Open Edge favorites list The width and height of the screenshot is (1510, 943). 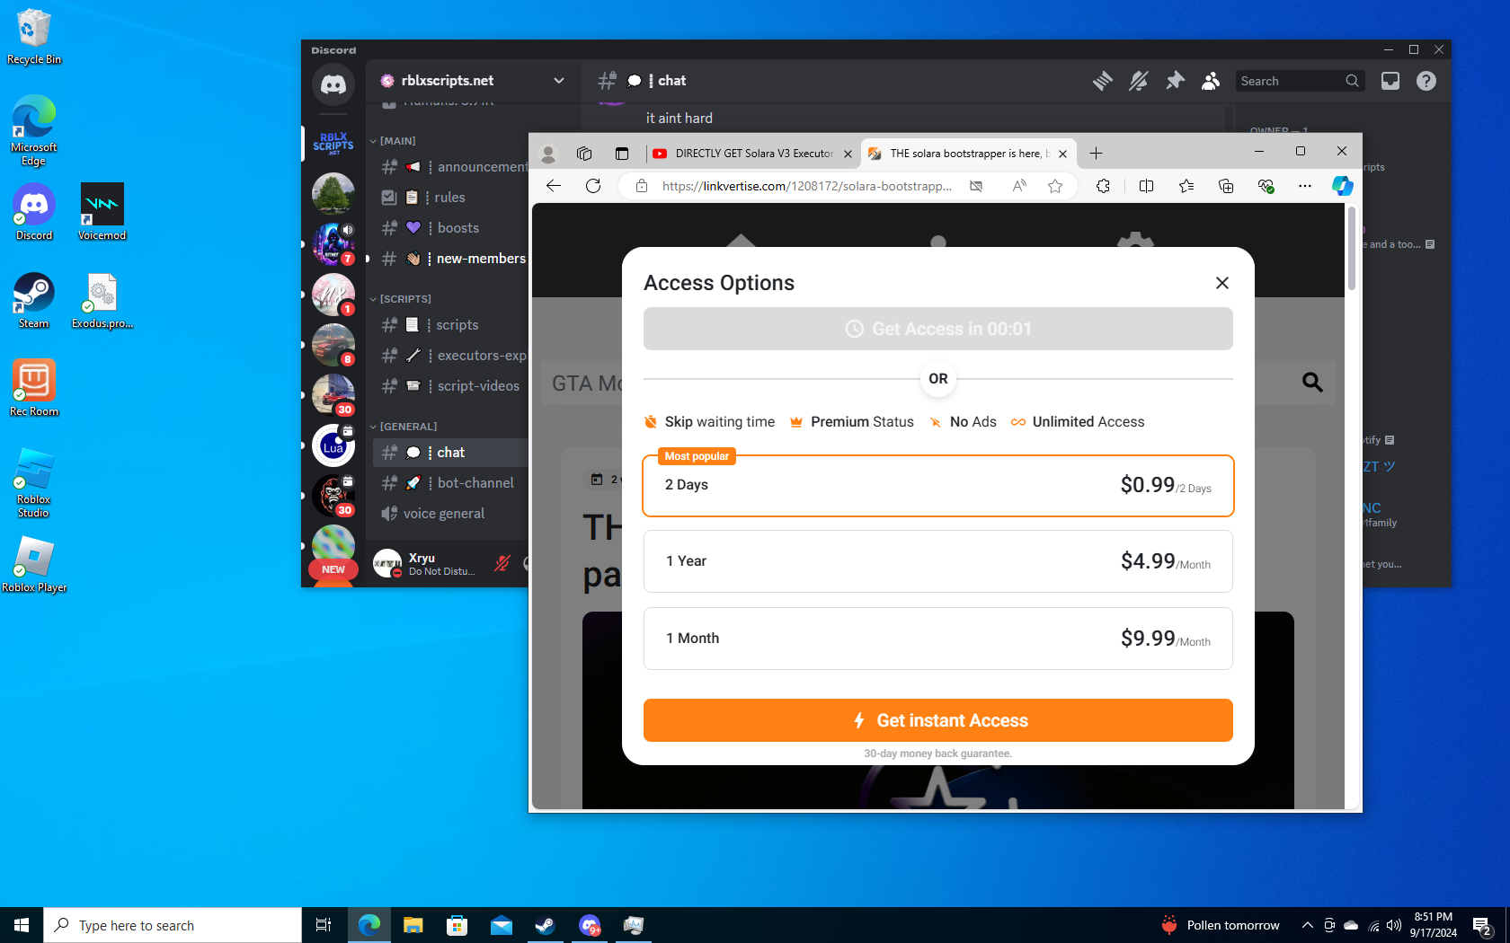pos(1186,186)
